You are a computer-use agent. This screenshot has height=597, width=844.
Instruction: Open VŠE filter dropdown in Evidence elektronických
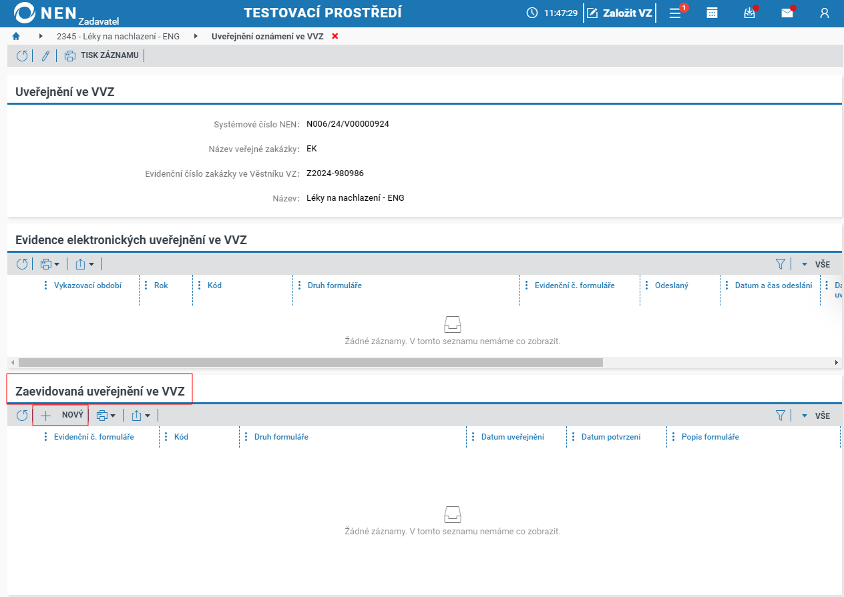tap(816, 264)
